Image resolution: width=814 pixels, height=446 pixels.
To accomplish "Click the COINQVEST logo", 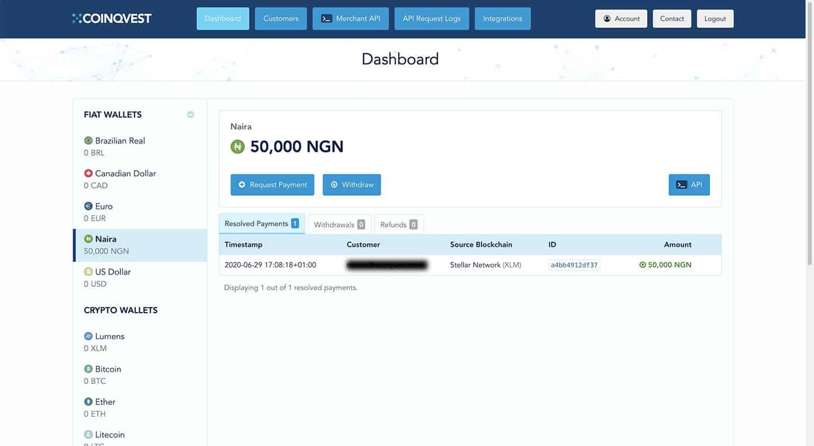I will [x=112, y=19].
